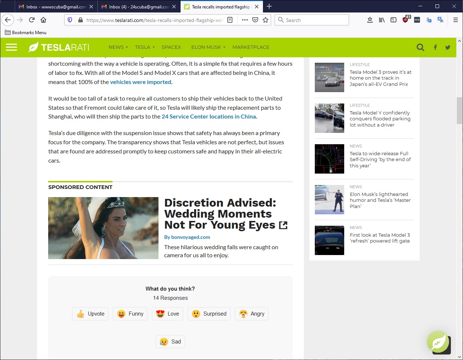Open the sponsored wedding photo
The width and height of the screenshot is (463, 360).
(x=103, y=228)
